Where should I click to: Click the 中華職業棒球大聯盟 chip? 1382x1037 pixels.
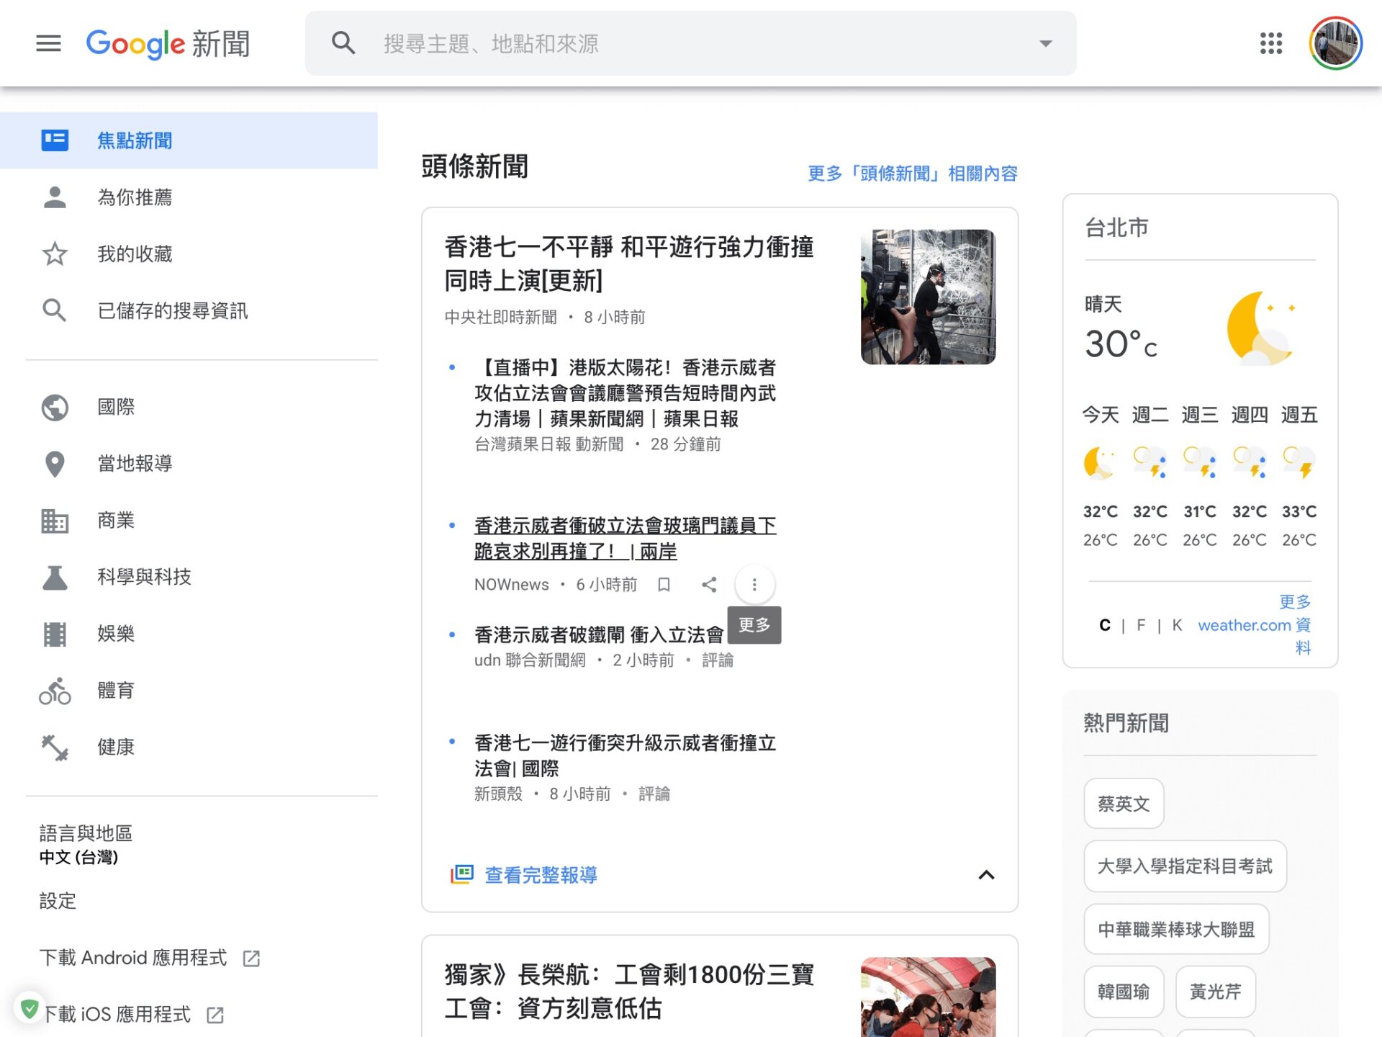click(1176, 929)
